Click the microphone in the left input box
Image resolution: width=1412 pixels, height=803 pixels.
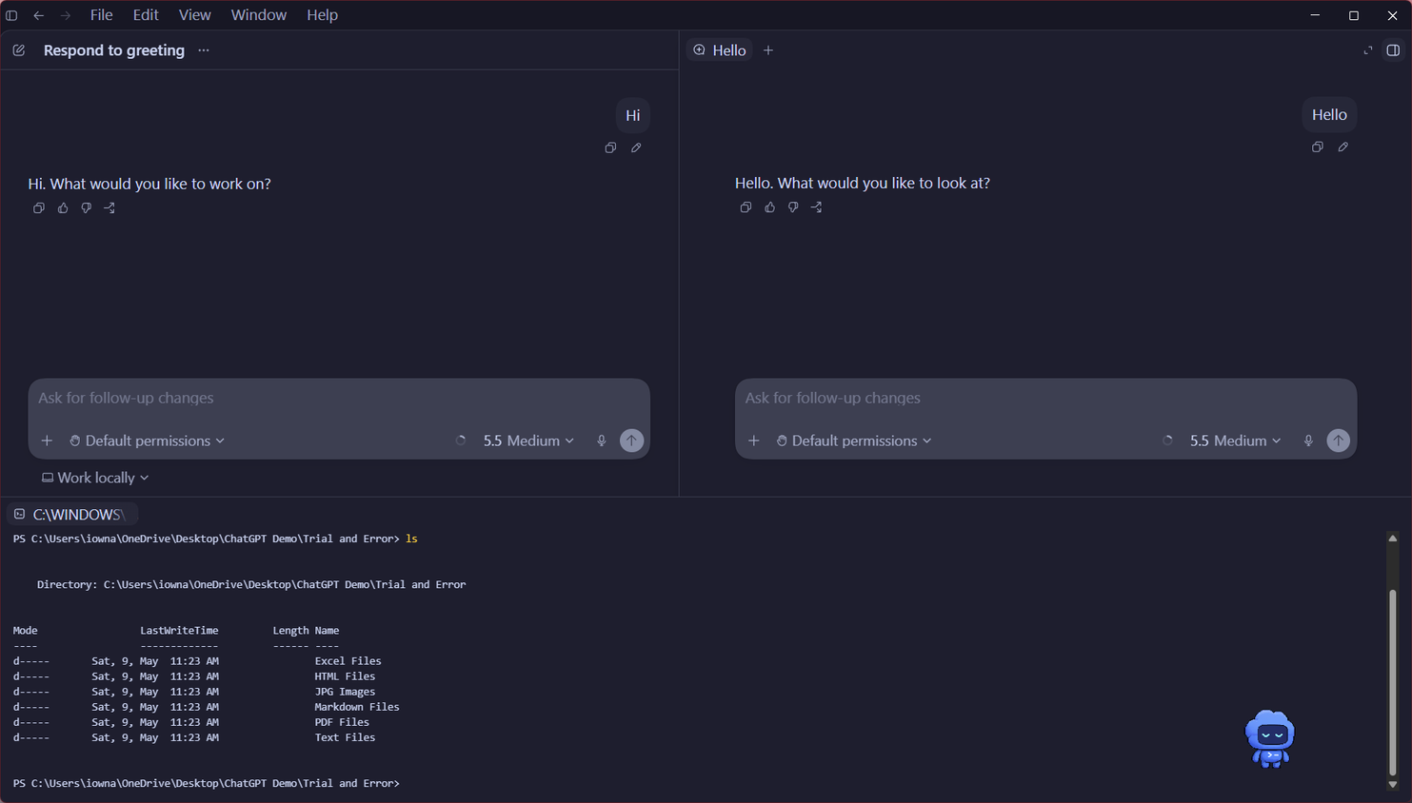(x=601, y=441)
